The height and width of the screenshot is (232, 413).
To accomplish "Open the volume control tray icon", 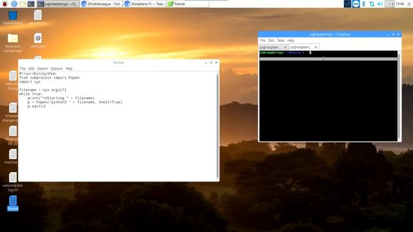I will pyautogui.click(x=380, y=4).
